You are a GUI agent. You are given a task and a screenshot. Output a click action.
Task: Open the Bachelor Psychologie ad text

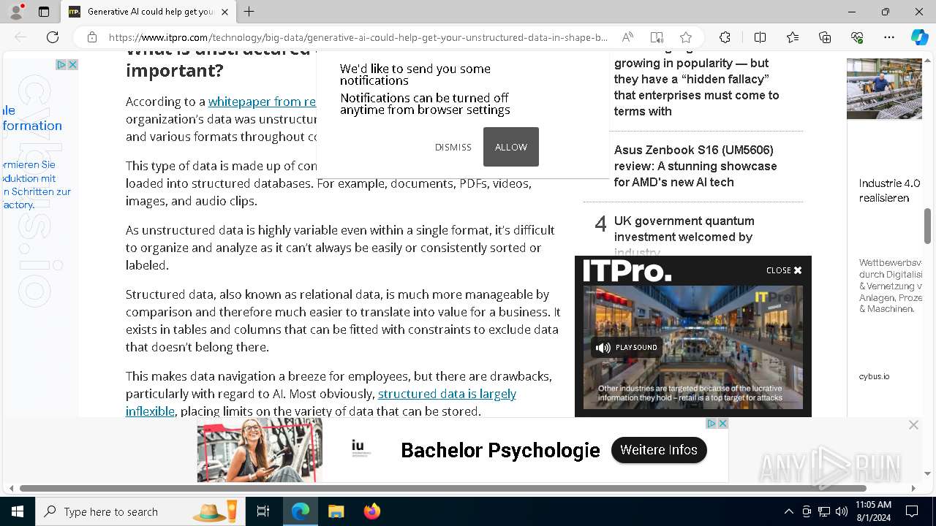[500, 450]
